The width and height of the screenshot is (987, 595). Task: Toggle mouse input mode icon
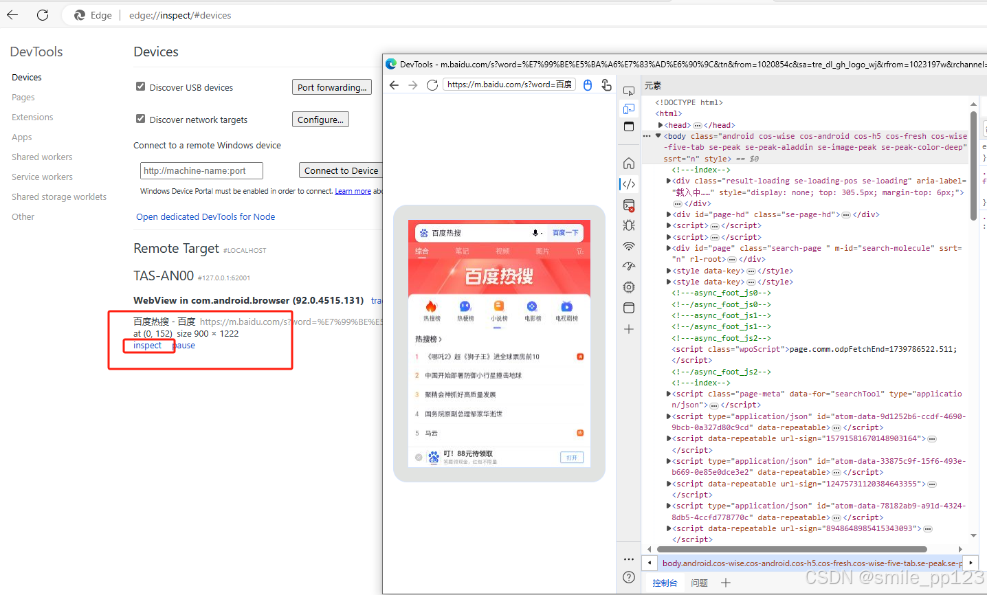click(588, 85)
